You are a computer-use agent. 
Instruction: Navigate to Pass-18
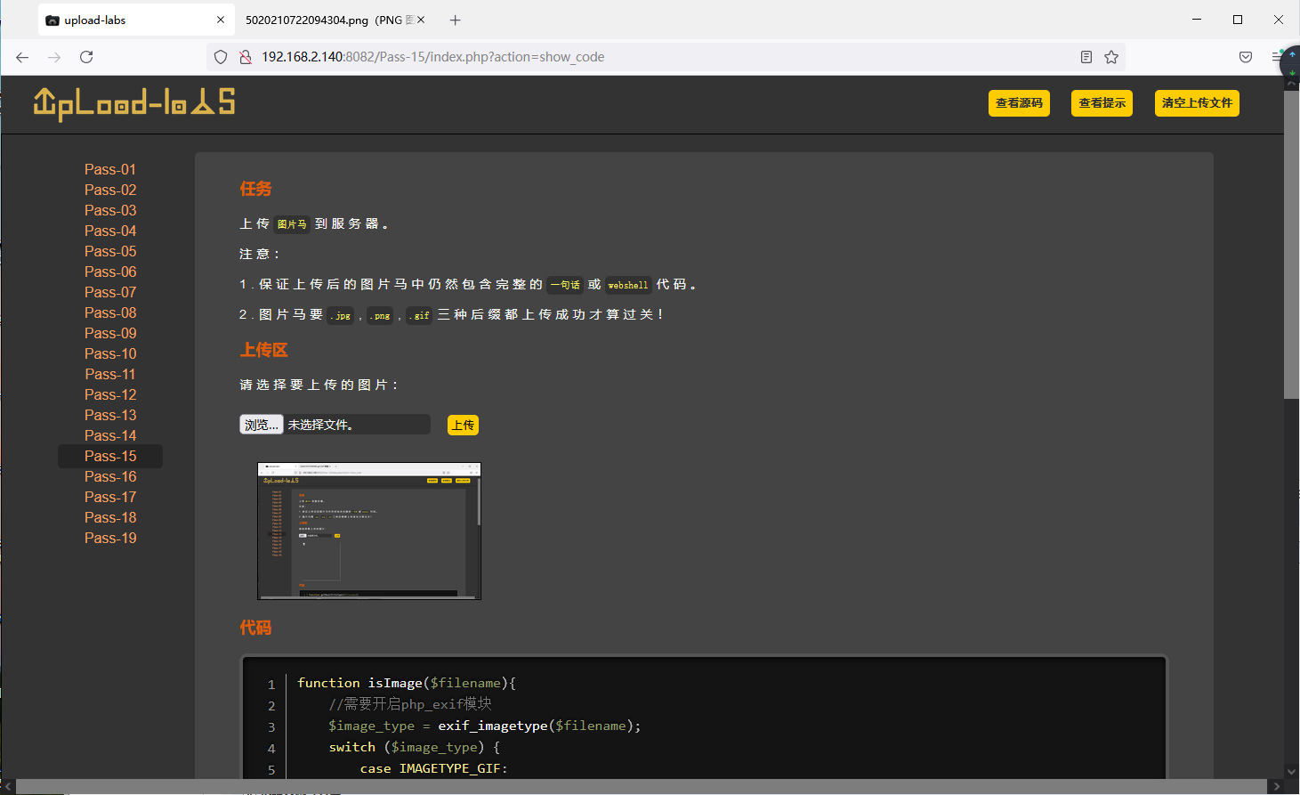click(110, 517)
